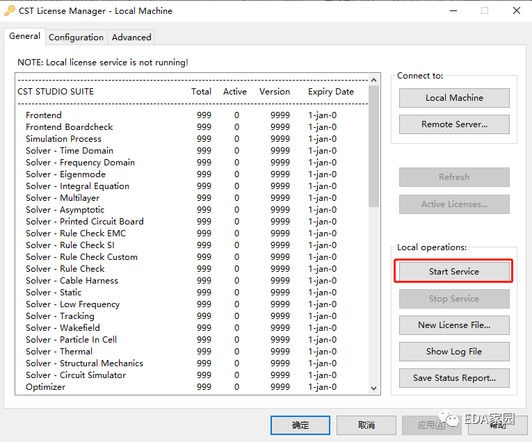Viewport: 532px width, 442px height.
Task: Select Solver - Tracking row
Action: pos(181,316)
